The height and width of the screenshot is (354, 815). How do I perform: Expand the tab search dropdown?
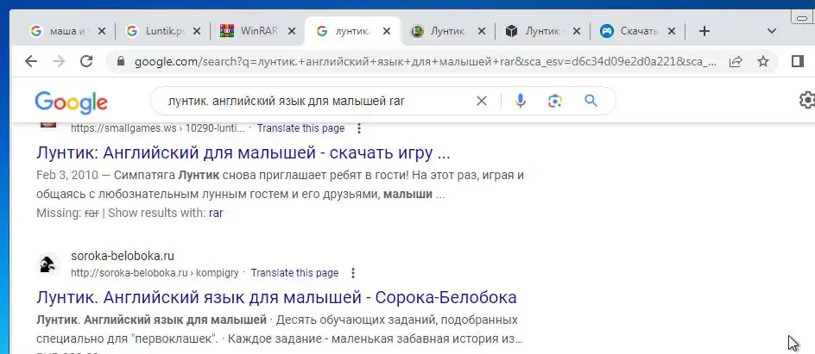pos(772,31)
